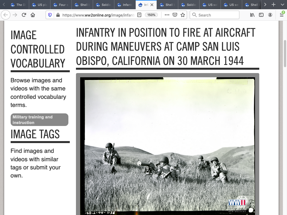
Task: Click the browser back arrow button
Action: [x=6, y=15]
